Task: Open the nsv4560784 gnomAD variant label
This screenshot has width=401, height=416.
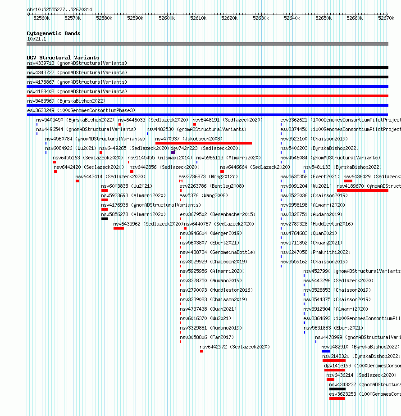Action: click(95, 139)
